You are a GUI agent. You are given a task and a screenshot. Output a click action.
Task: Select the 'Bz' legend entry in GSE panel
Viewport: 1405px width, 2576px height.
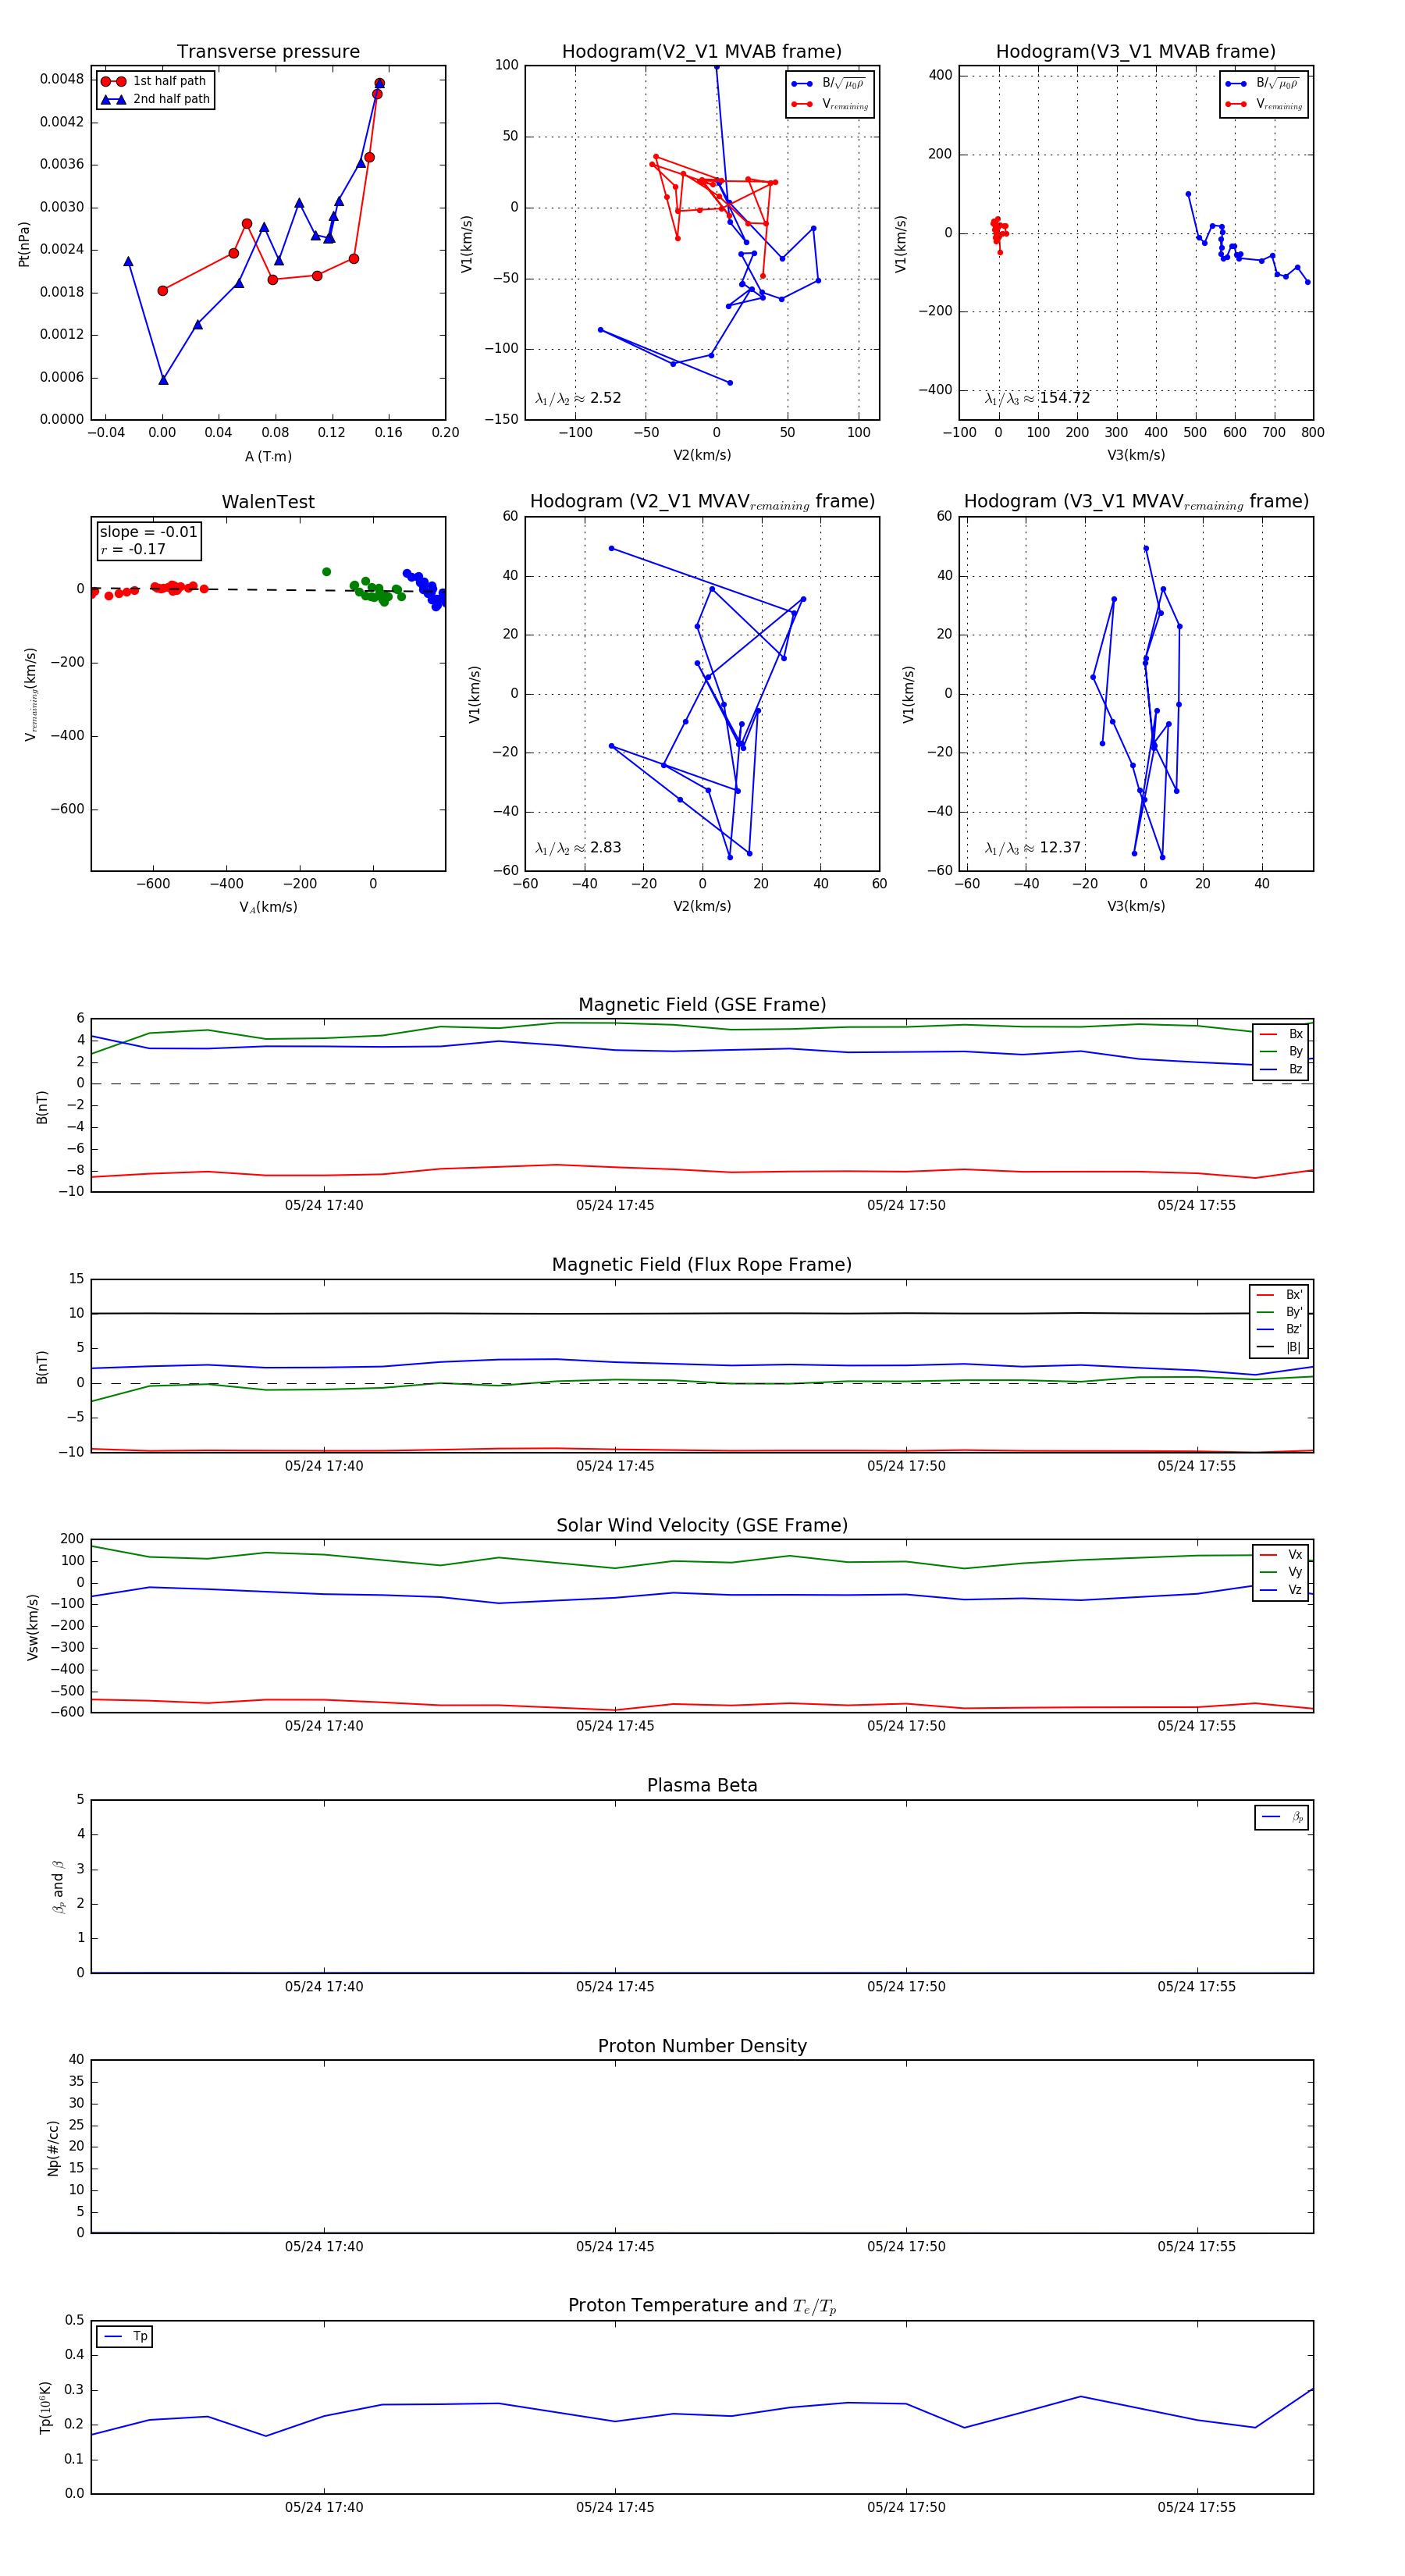pyautogui.click(x=1281, y=1069)
